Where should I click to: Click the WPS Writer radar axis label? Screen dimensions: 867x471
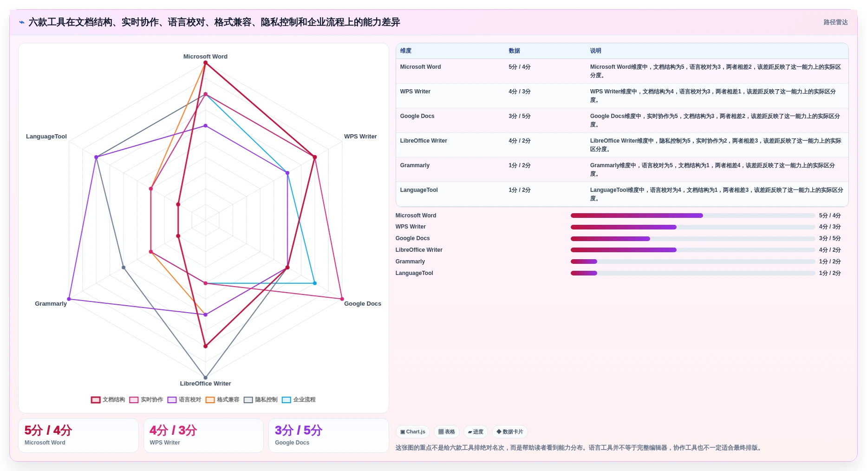point(360,137)
